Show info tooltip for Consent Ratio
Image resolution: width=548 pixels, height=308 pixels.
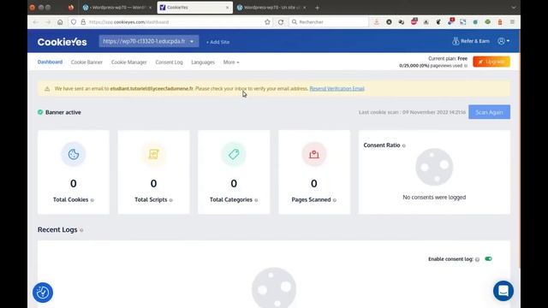[x=403, y=145]
